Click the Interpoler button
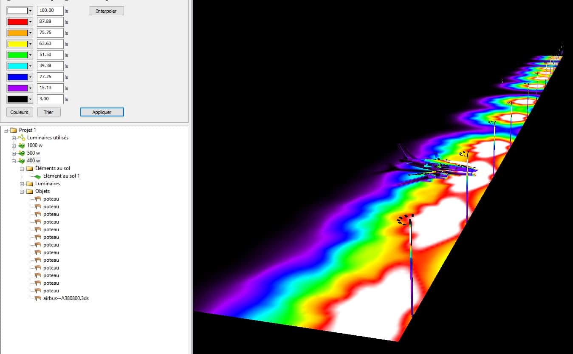This screenshot has width=573, height=354. [x=107, y=11]
